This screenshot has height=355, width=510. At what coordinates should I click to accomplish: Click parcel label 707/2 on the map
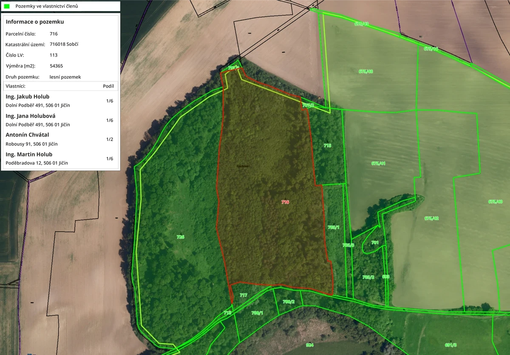pyautogui.click(x=308, y=105)
